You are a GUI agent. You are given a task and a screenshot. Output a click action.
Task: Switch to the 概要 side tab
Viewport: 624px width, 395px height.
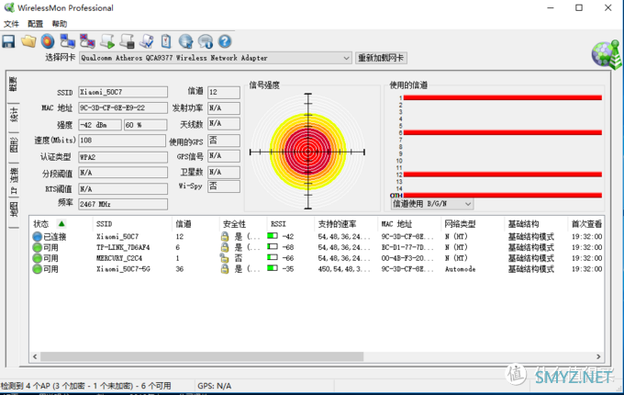(x=13, y=85)
